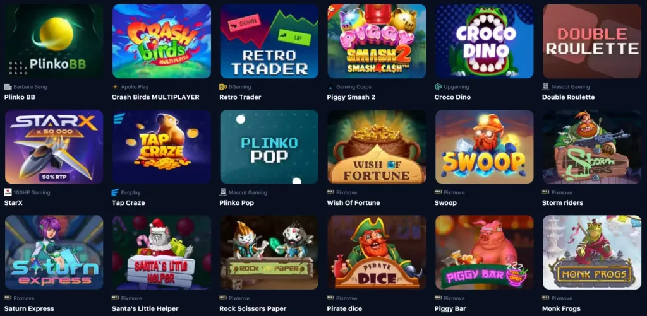Image resolution: width=647 pixels, height=316 pixels.
Task: Open the Plinko BB game thumbnail
Action: click(x=54, y=41)
